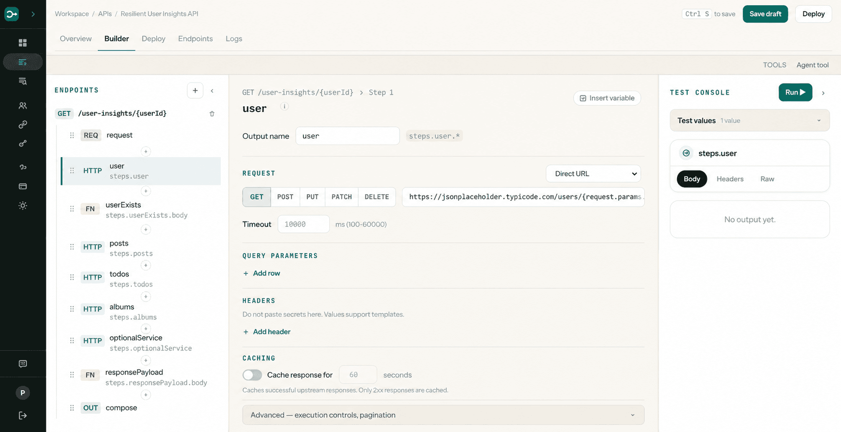
Task: Delete the /user-insights/{userId} endpoint with trash icon
Action: click(212, 114)
